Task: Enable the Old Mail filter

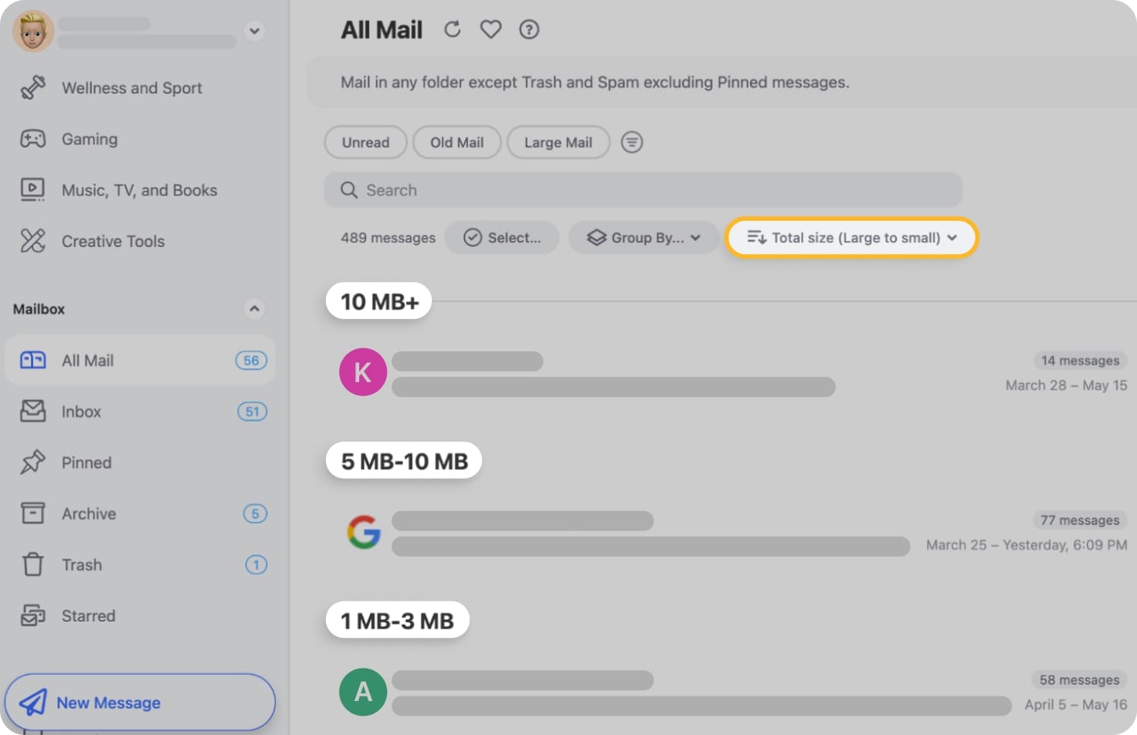Action: [x=456, y=142]
